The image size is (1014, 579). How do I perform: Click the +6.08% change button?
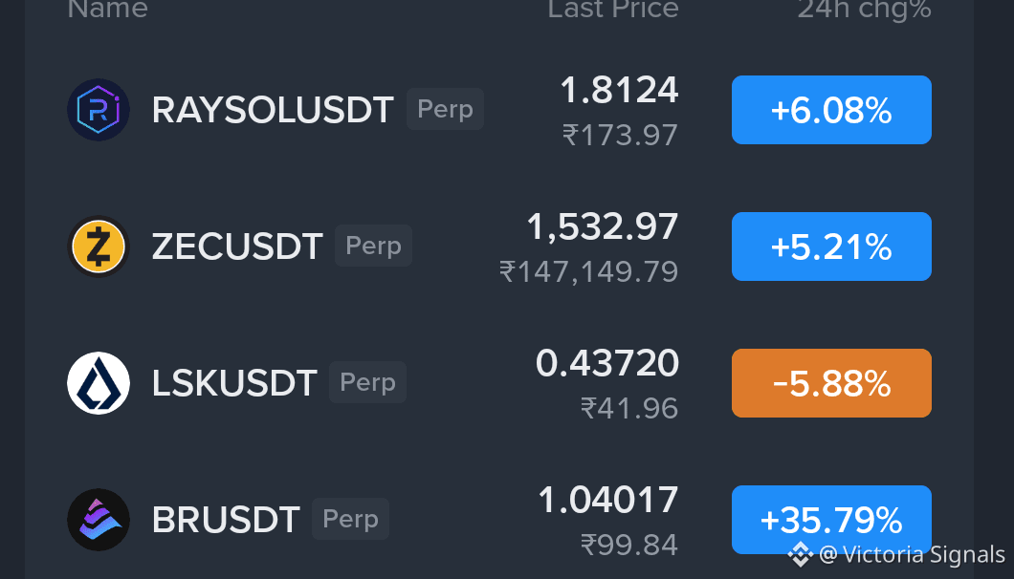click(831, 110)
